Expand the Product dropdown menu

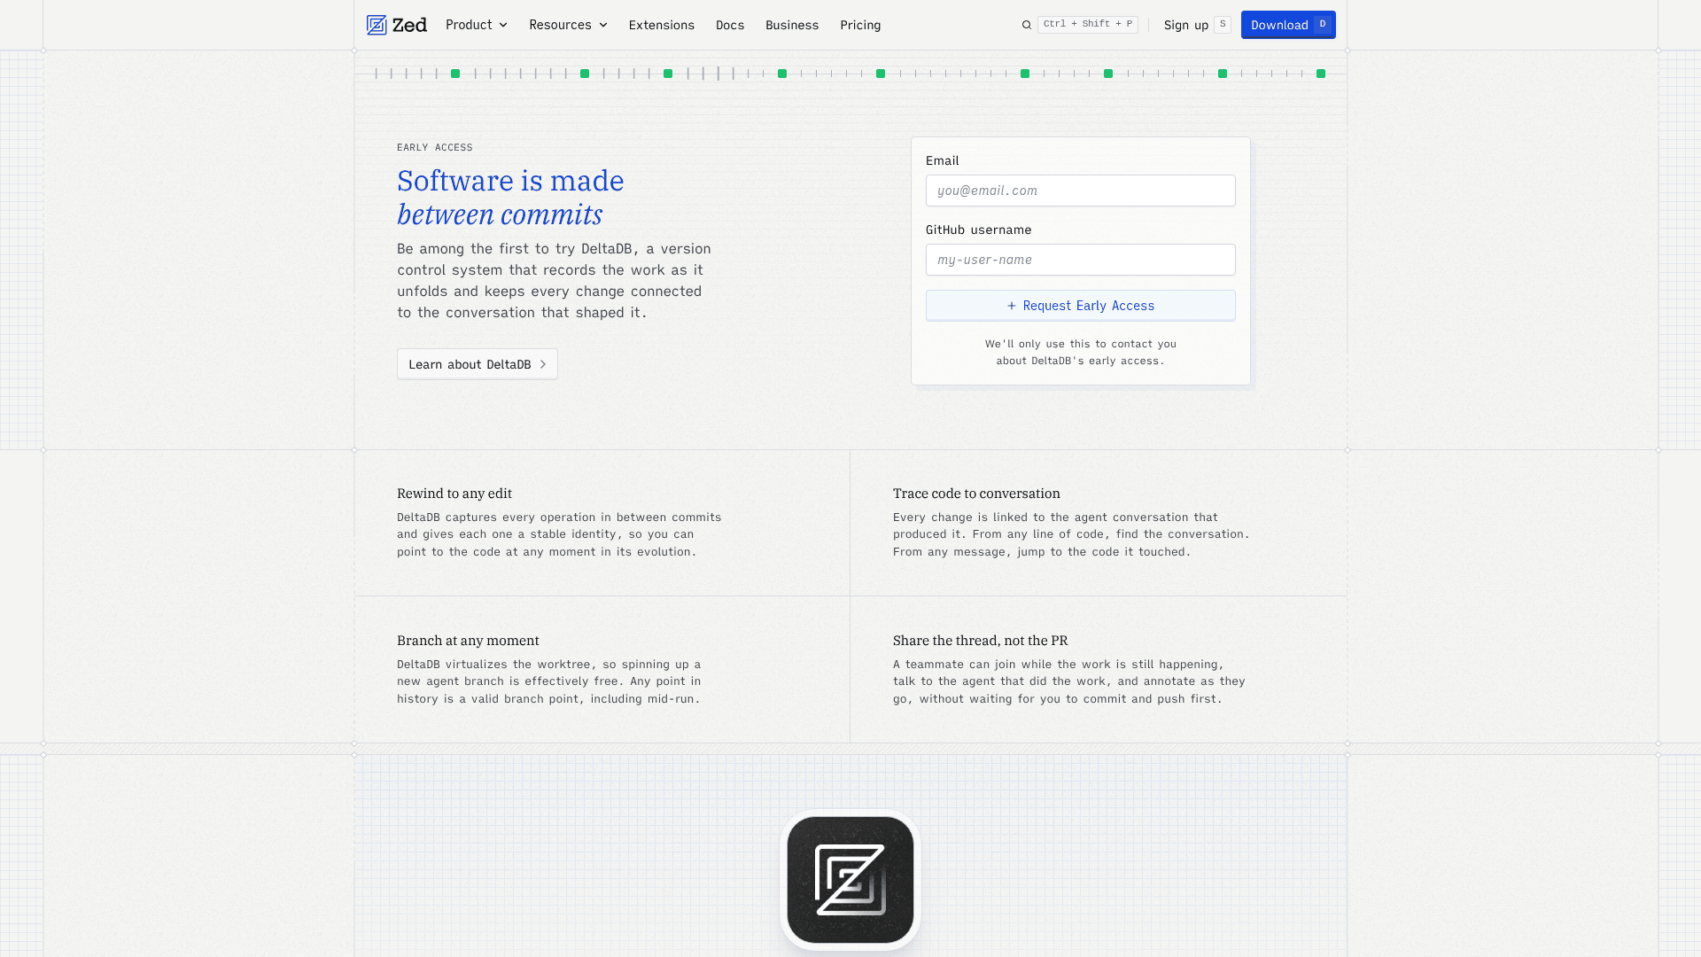[x=477, y=25]
